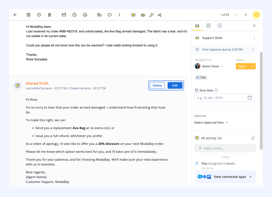Archive this conversation
This screenshot has width=272, height=197.
coord(28,15)
